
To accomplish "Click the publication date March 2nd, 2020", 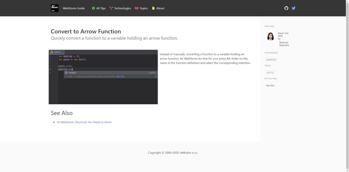I will [x=283, y=35].
